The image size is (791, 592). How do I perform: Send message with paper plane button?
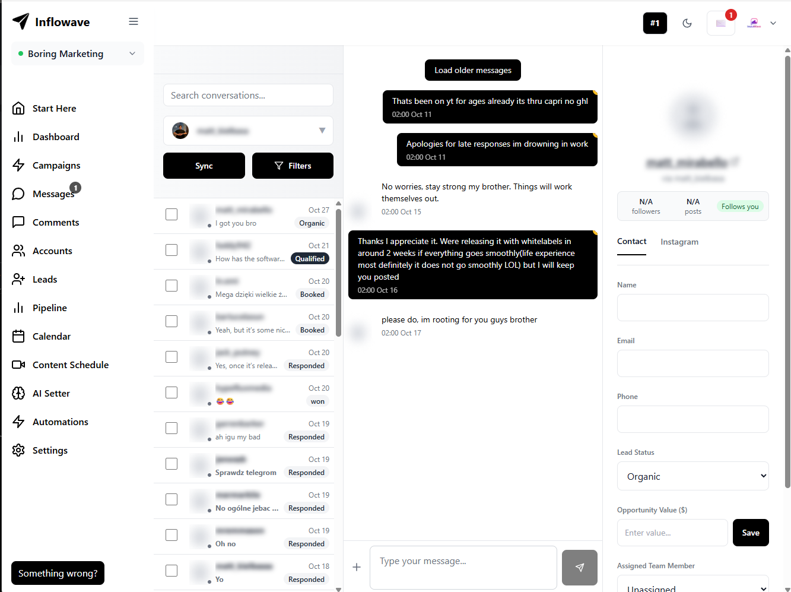(x=579, y=568)
